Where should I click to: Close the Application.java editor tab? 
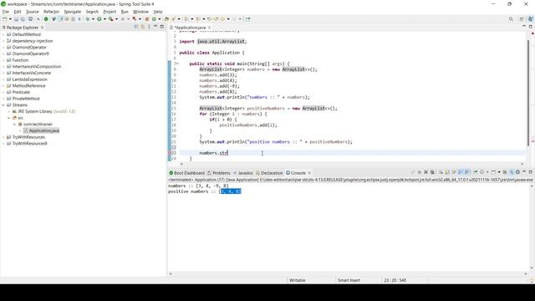tap(210, 28)
